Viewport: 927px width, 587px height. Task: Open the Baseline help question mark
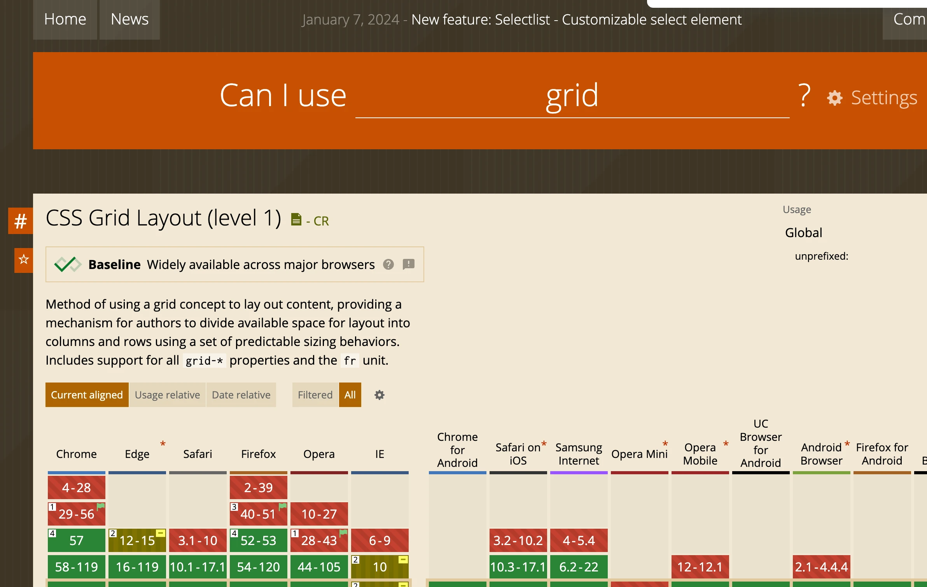388,265
